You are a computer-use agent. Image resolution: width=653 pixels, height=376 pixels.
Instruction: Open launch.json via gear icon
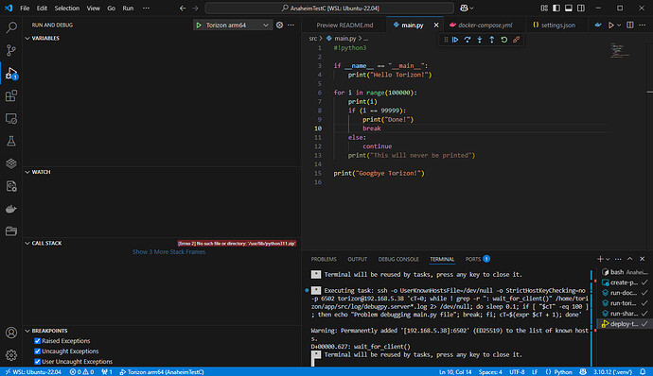pos(279,25)
